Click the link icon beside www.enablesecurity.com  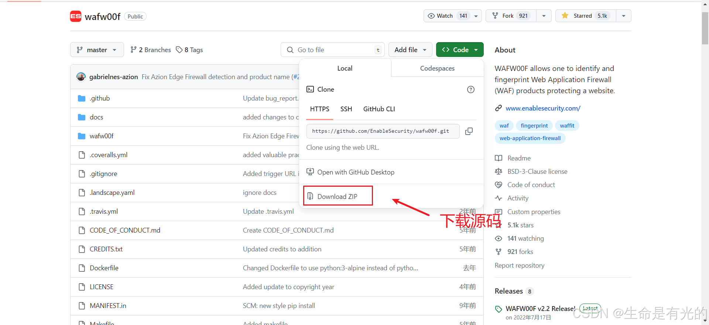499,108
